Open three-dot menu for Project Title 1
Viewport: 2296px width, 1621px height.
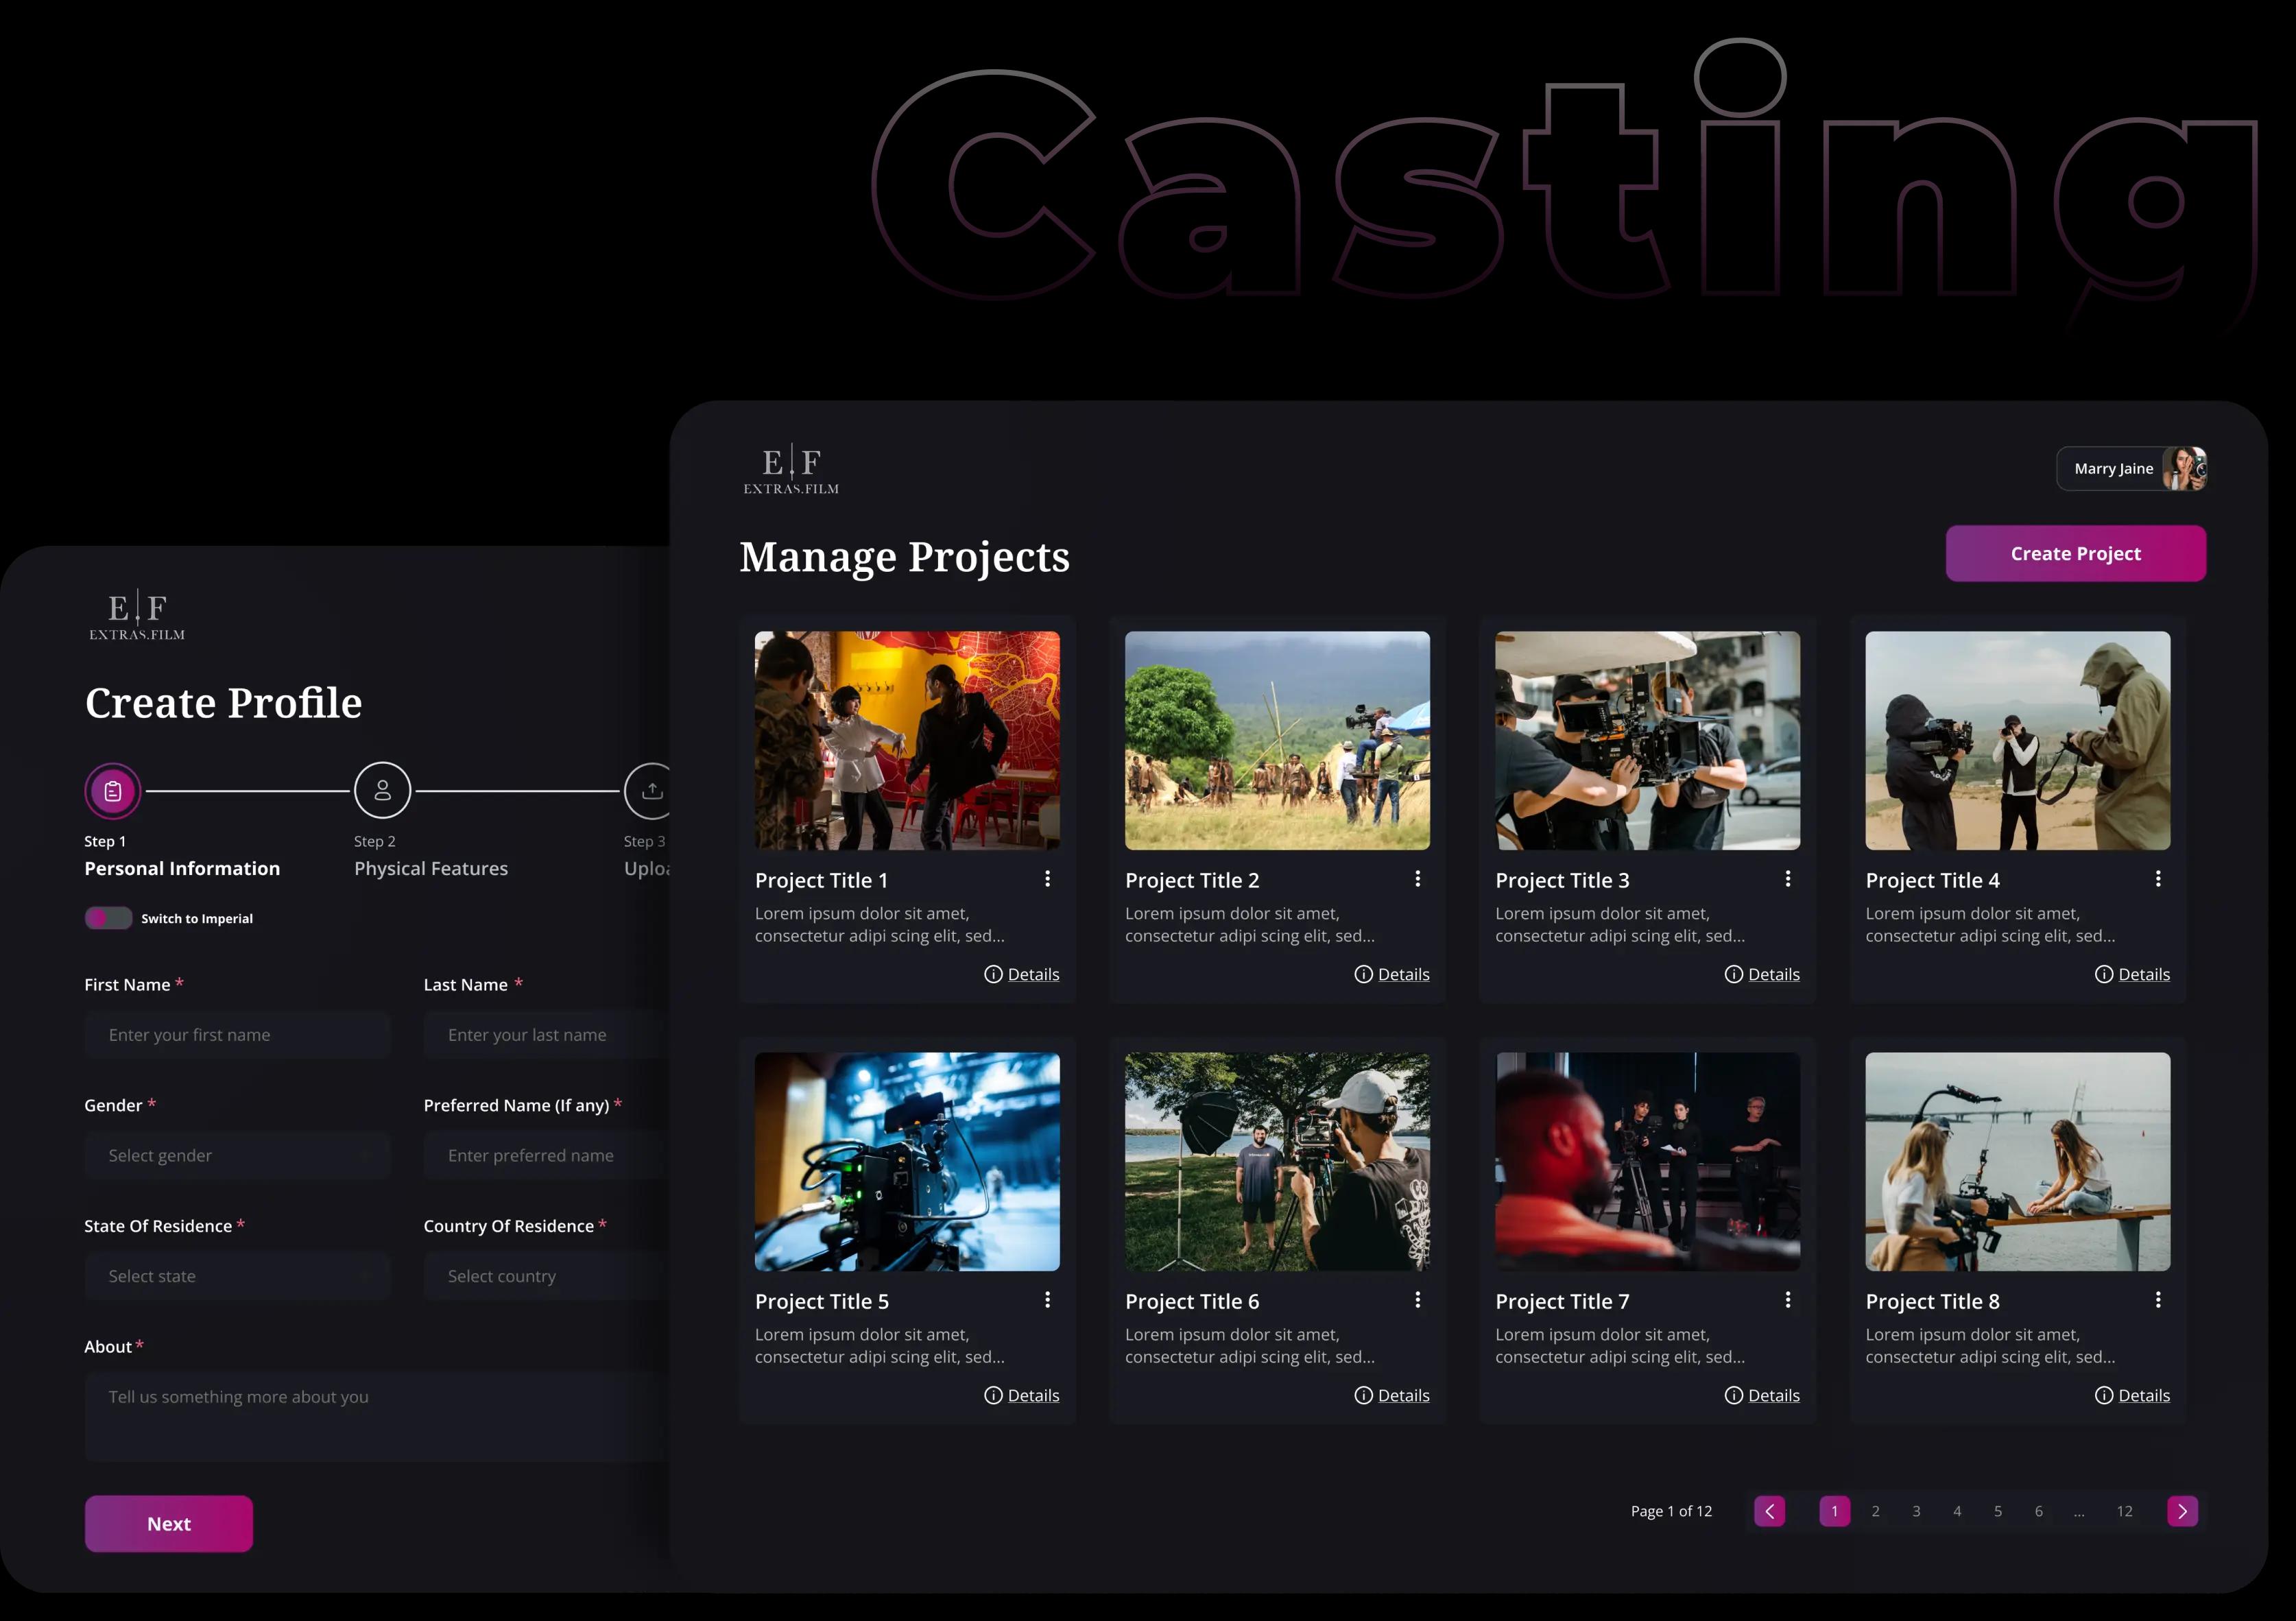click(1047, 879)
